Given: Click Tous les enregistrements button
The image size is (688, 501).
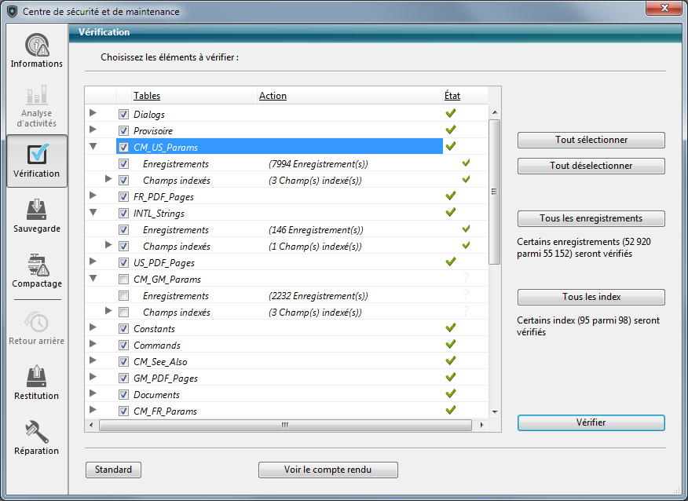Looking at the screenshot, I should coord(591,218).
